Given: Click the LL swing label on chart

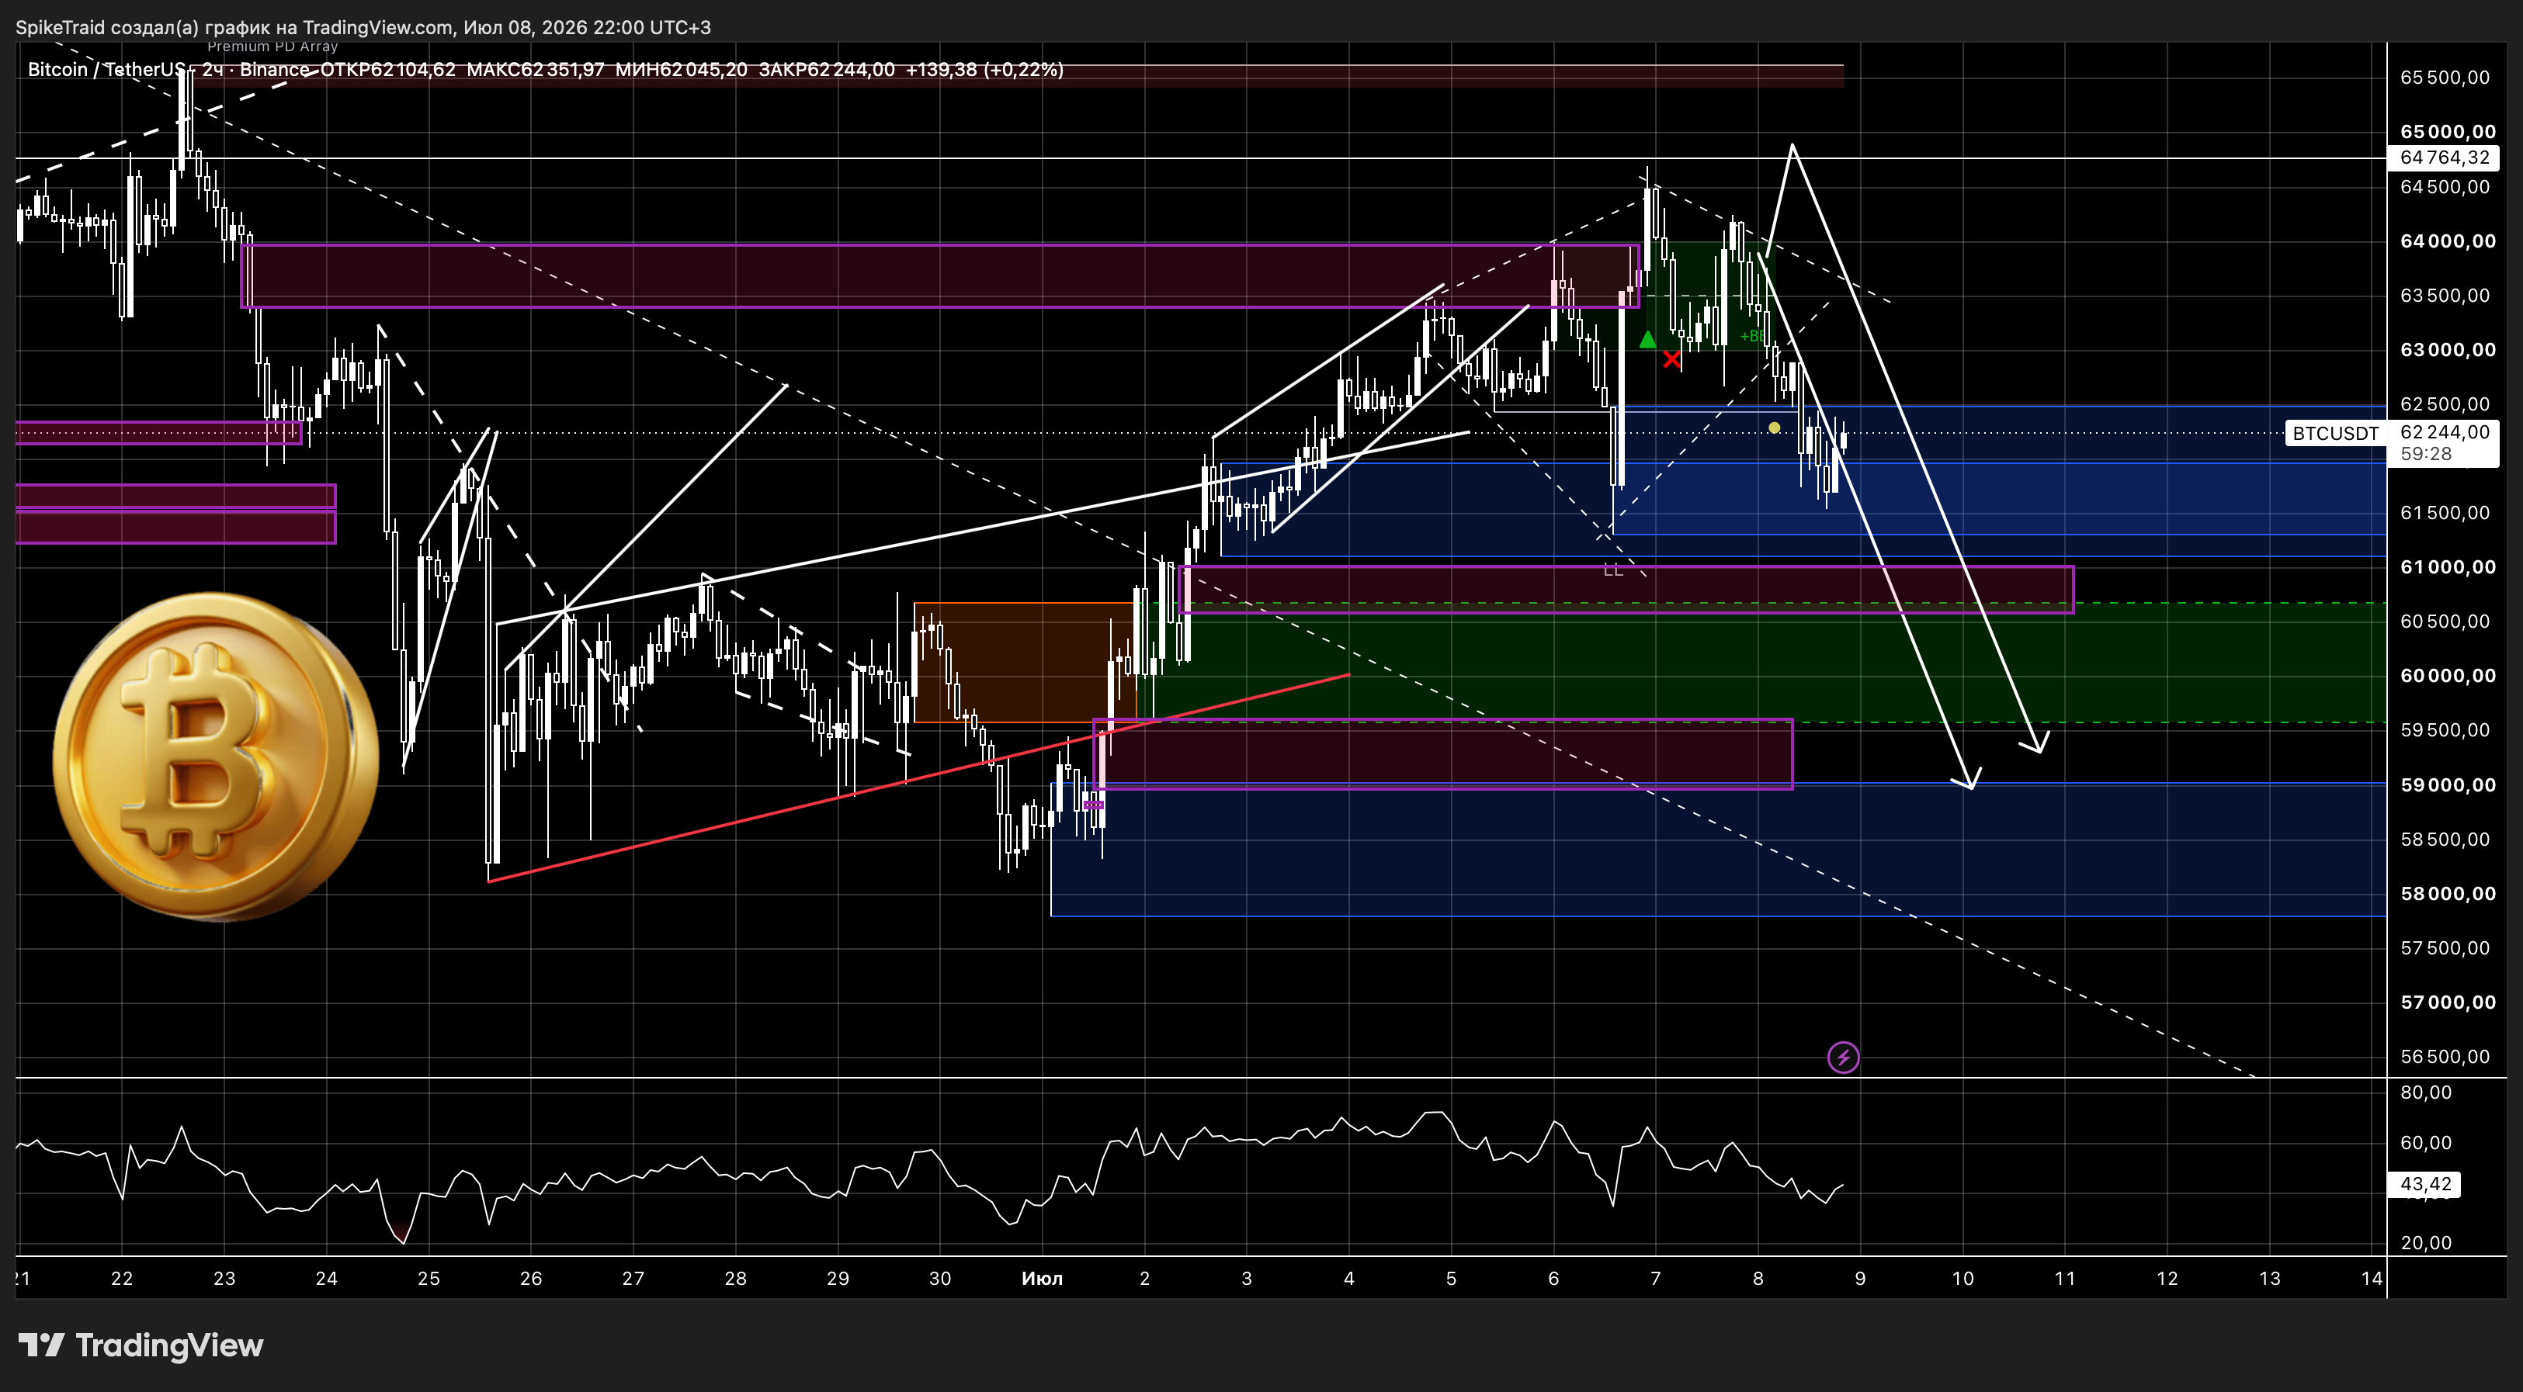Looking at the screenshot, I should coord(1613,570).
